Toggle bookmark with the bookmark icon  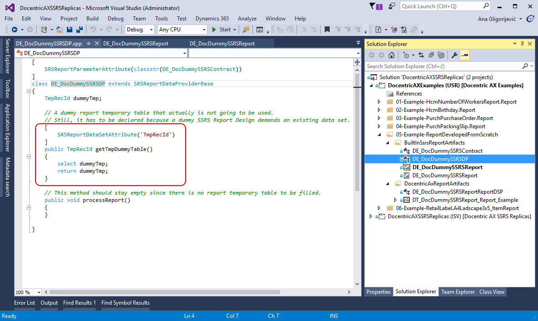tap(327, 30)
